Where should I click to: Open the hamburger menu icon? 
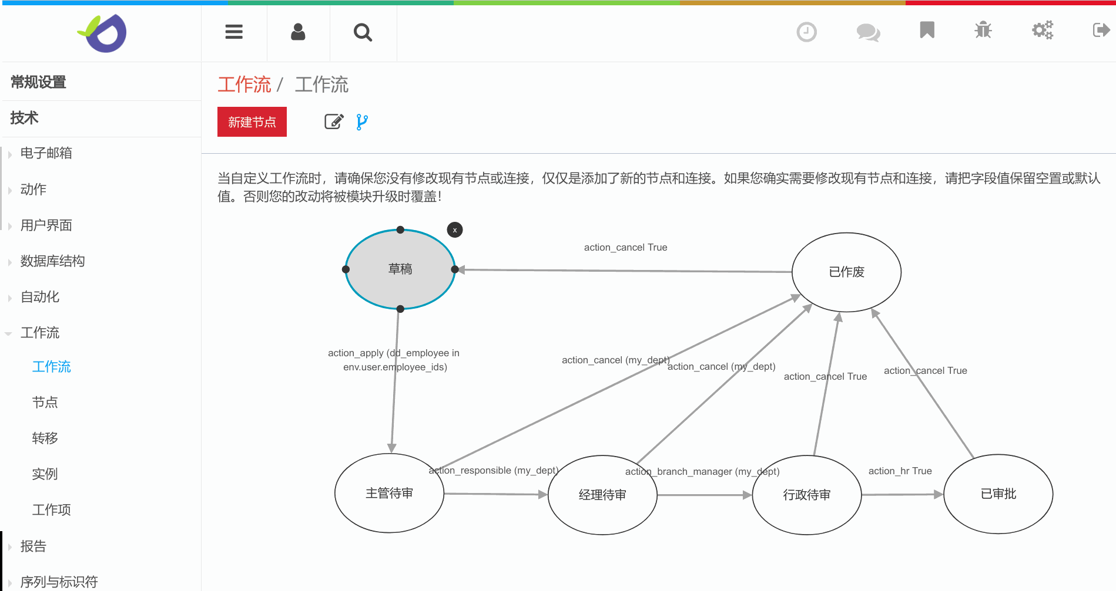(234, 32)
